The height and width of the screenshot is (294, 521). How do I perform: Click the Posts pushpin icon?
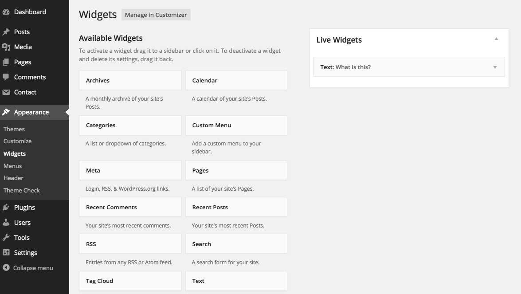(6, 32)
